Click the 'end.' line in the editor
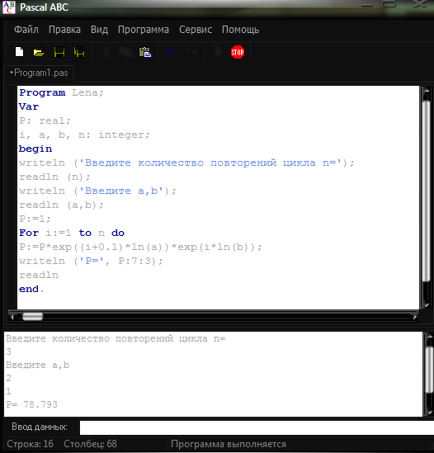Viewport: 434px width, 453px height. click(x=31, y=289)
